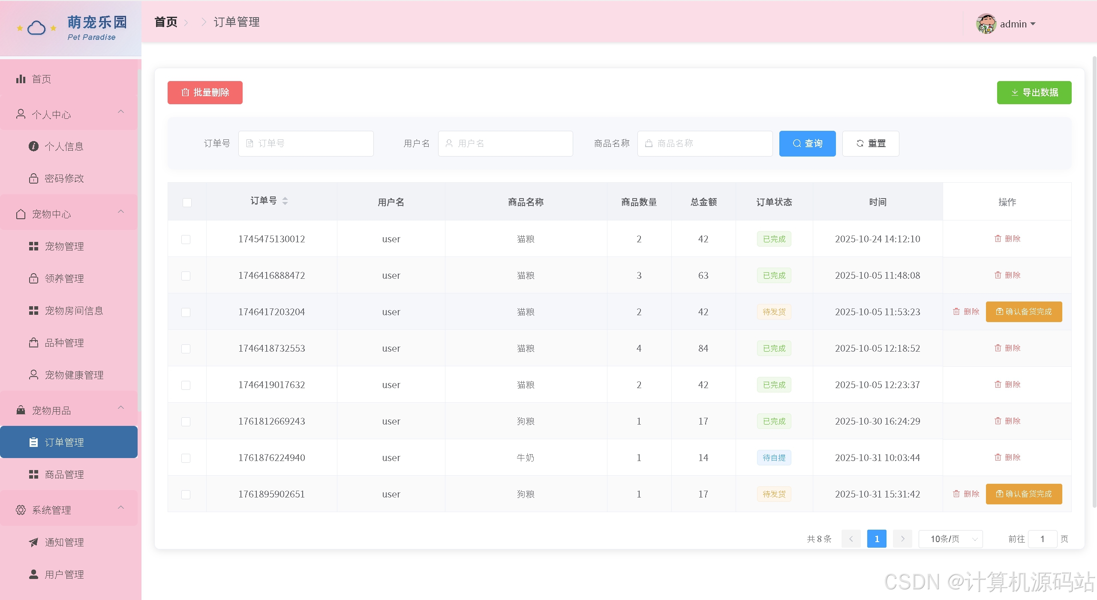Collapse the 宠物中心 menu section
1097x600 pixels.
[x=121, y=211]
